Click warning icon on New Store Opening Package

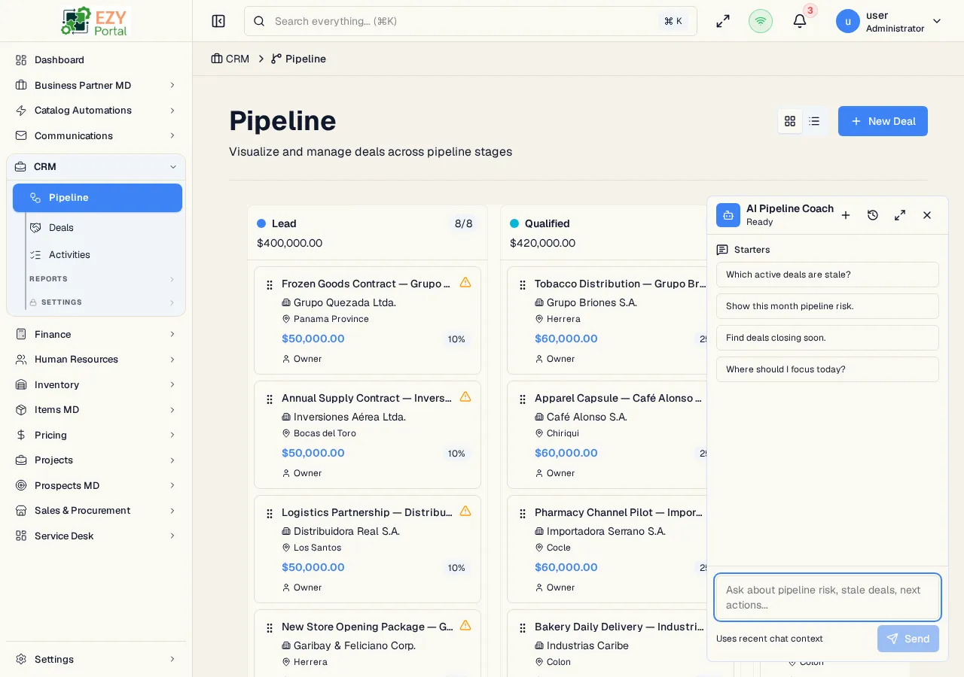pyautogui.click(x=465, y=626)
